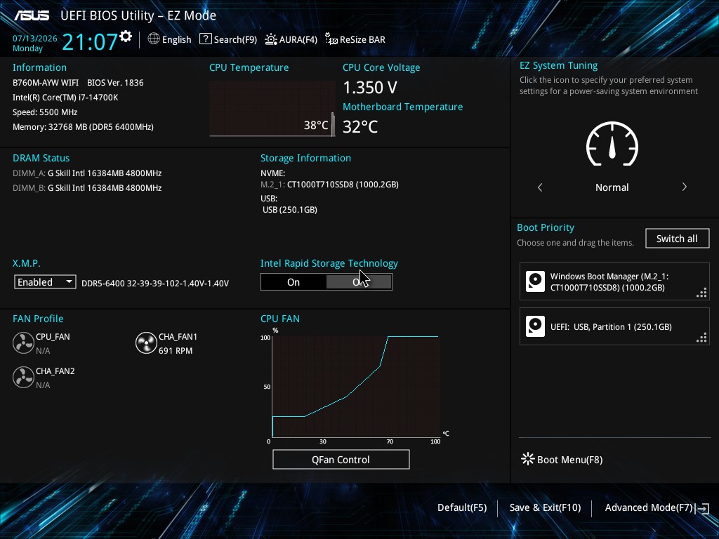Click Memory: 32768 MB text
The width and height of the screenshot is (719, 539).
pyautogui.click(x=83, y=126)
